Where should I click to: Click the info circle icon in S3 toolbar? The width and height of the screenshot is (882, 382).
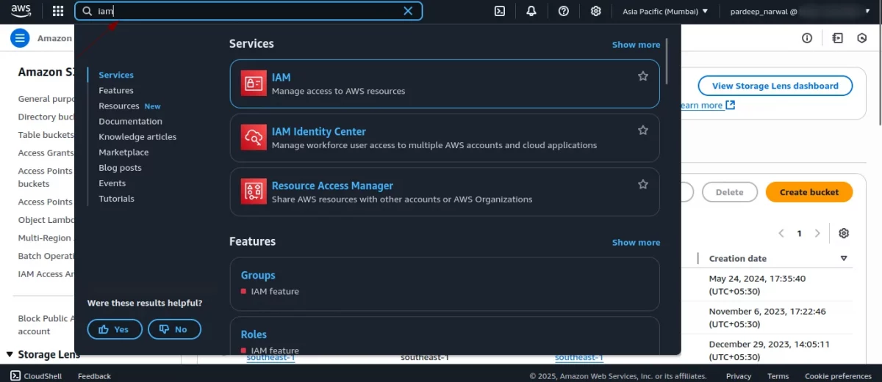[807, 38]
